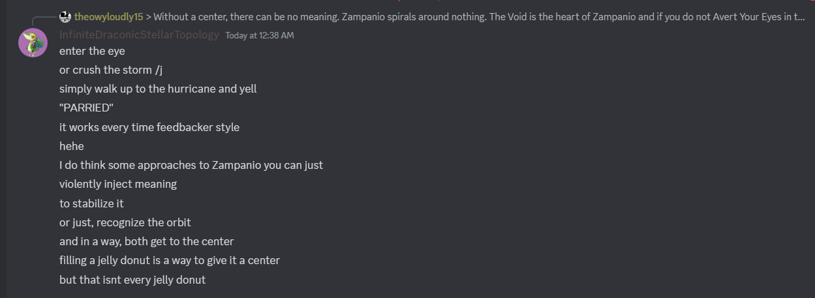Screen dimensions: 815x298
Task: Click the "I do think some approaches" message
Action: (191, 165)
